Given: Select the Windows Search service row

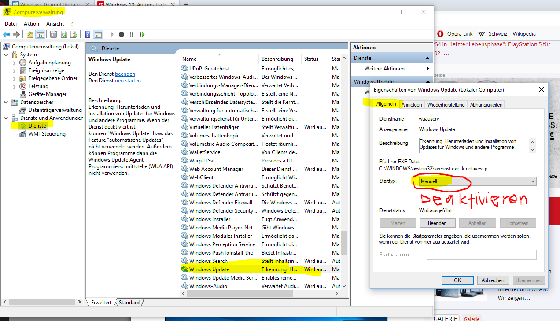Looking at the screenshot, I should 261,261.
